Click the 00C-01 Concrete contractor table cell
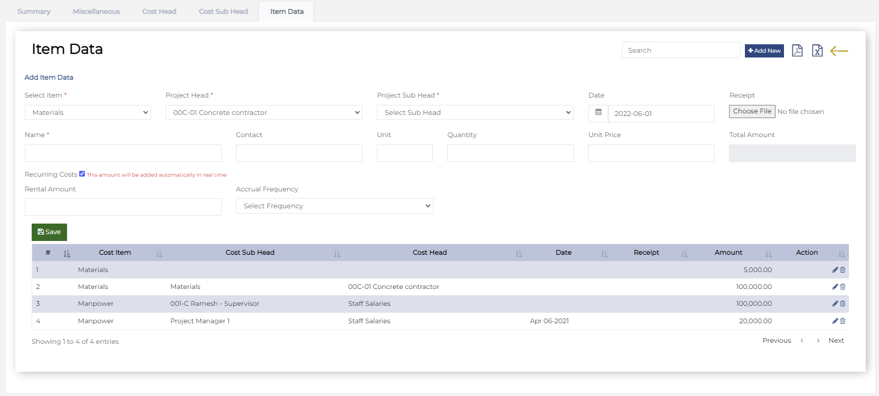 pos(394,287)
